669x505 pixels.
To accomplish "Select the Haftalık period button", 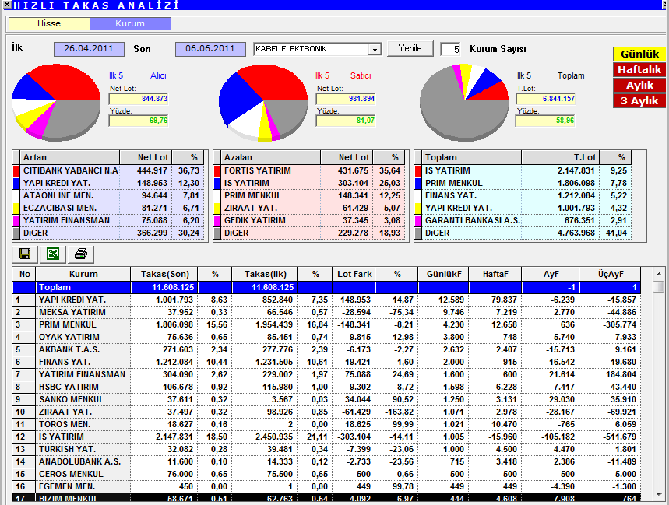I will click(x=639, y=70).
